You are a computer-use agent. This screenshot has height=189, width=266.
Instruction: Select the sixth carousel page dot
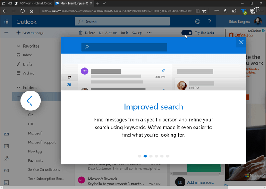coord(167,156)
